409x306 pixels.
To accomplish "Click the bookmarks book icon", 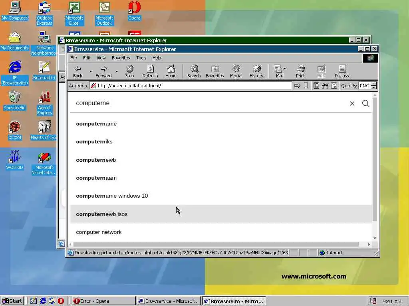I will click(x=316, y=86).
